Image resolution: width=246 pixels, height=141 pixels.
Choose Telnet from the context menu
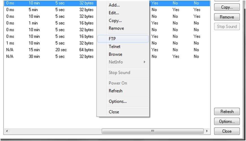click(x=114, y=46)
